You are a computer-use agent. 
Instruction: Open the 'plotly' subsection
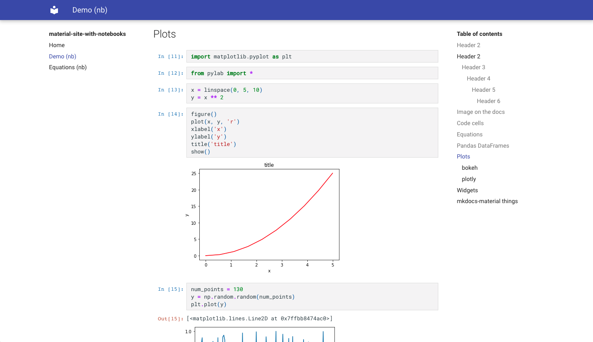coord(469,179)
